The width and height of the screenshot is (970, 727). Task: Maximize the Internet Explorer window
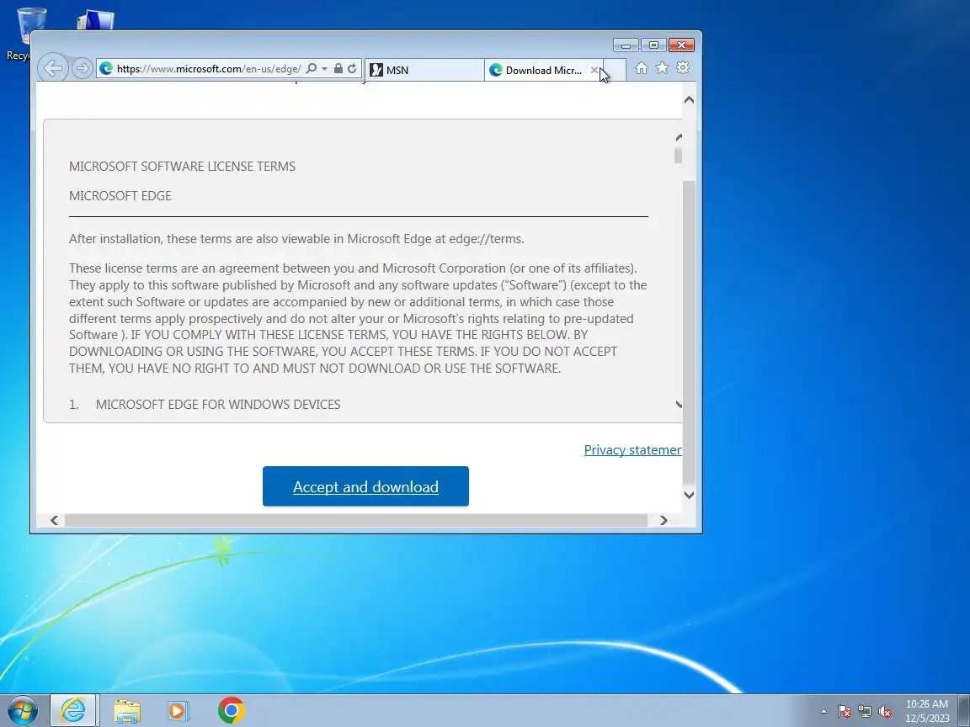coord(653,45)
